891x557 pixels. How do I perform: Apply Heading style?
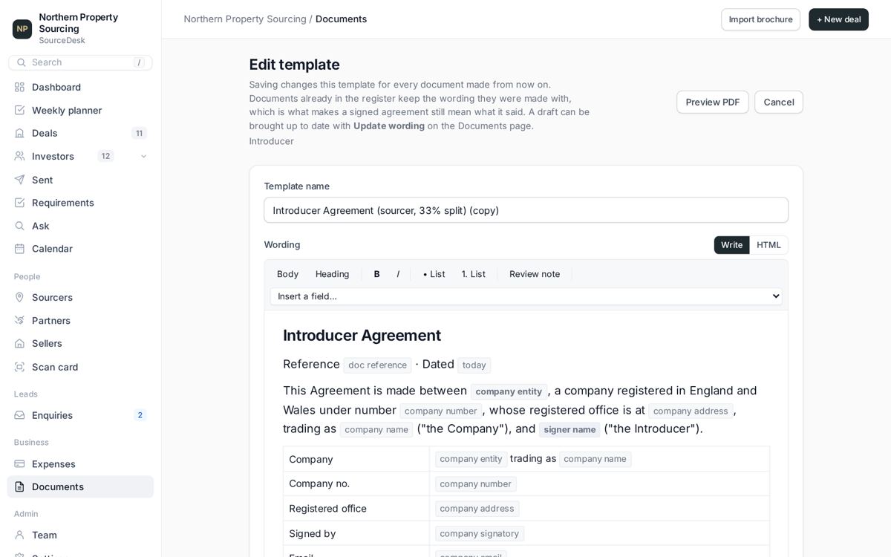pos(332,274)
